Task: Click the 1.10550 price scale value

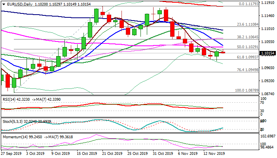Action: [x=268, y=42]
